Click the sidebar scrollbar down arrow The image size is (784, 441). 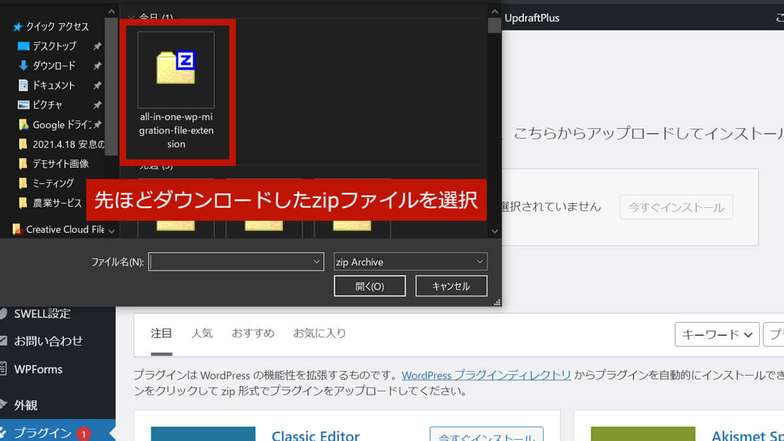coord(111,231)
